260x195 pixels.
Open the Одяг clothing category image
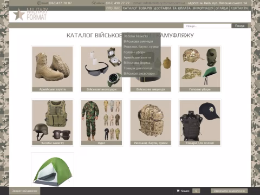pyautogui.click(x=101, y=120)
